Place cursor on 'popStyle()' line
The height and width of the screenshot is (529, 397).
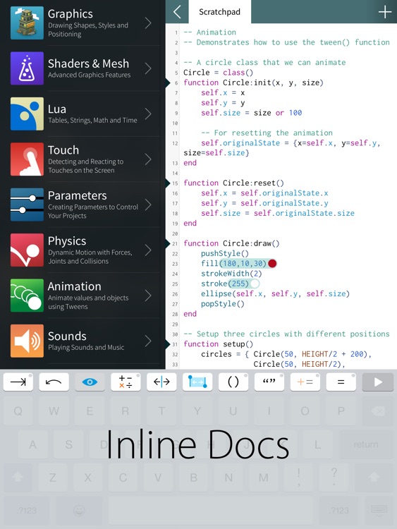coord(223,303)
